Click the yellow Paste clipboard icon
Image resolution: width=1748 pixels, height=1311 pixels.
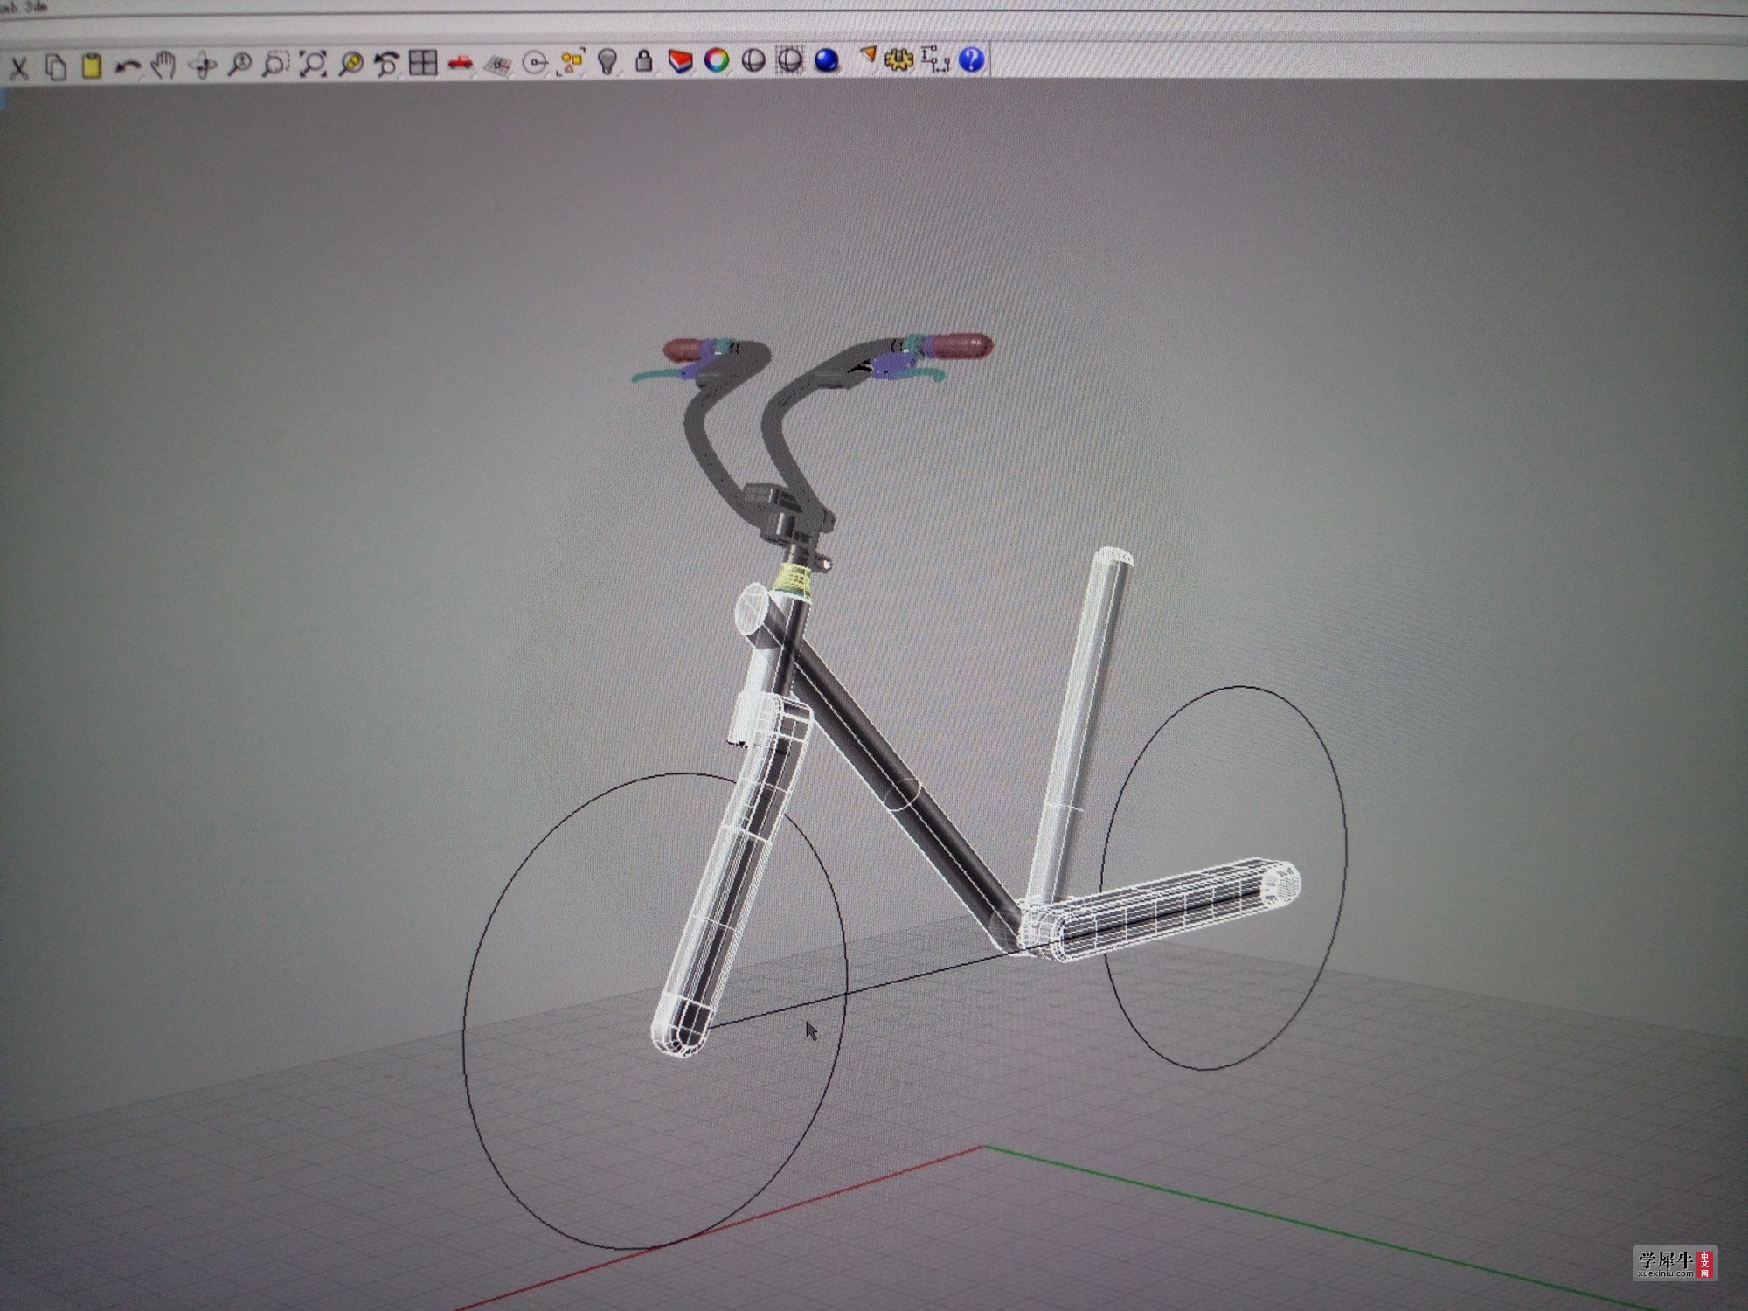[x=92, y=66]
